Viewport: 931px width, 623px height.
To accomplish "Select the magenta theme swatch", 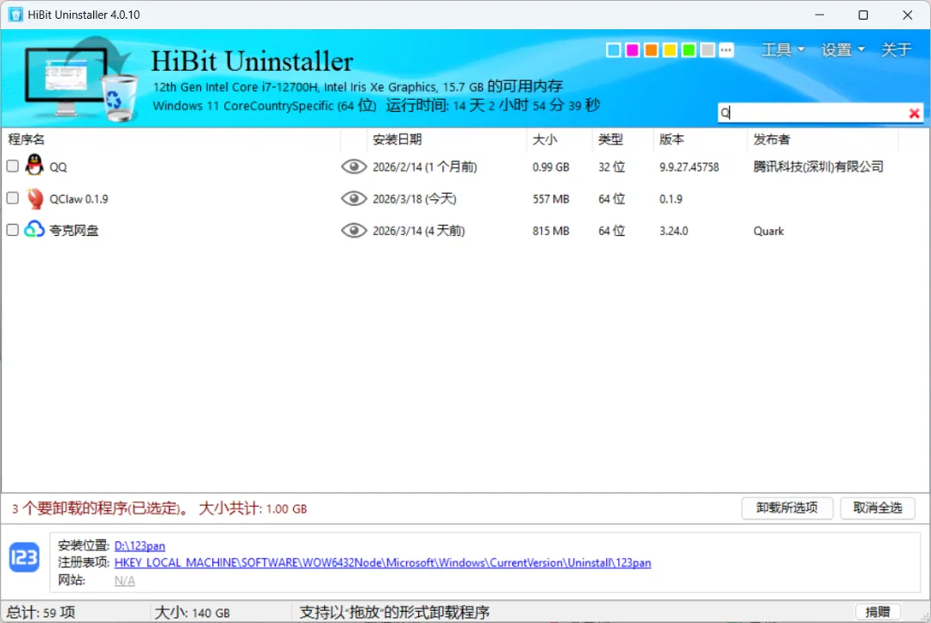I will 633,50.
